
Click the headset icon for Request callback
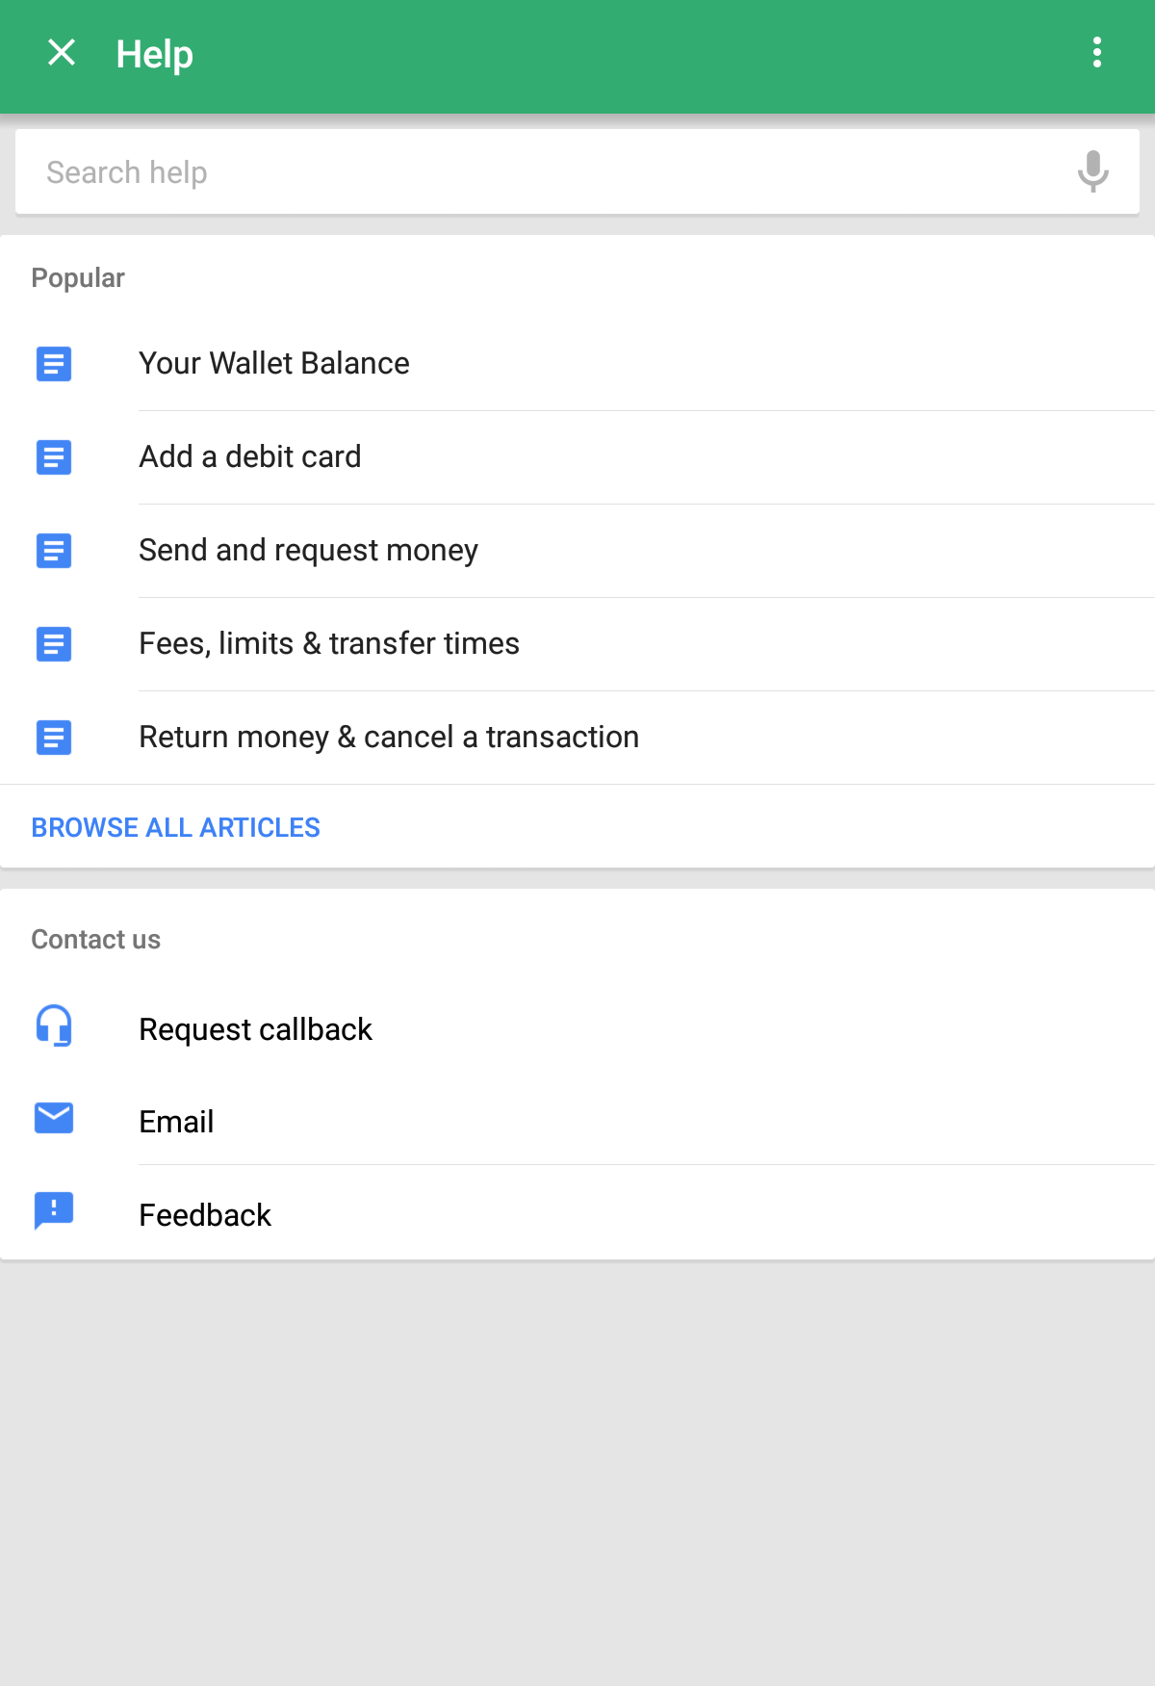[54, 1025]
